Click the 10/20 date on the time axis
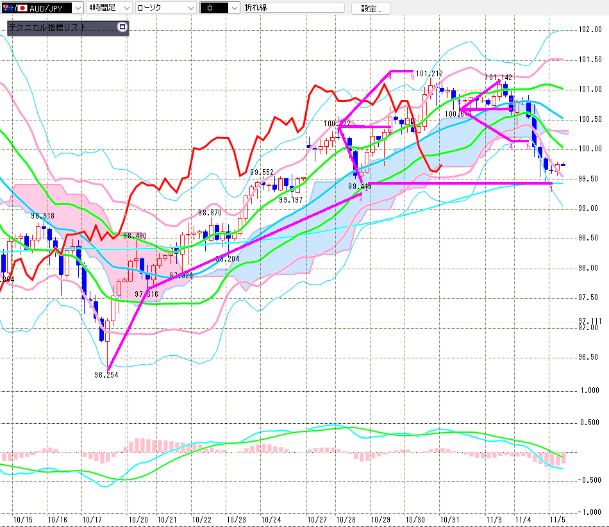The height and width of the screenshot is (527, 609). click(138, 519)
